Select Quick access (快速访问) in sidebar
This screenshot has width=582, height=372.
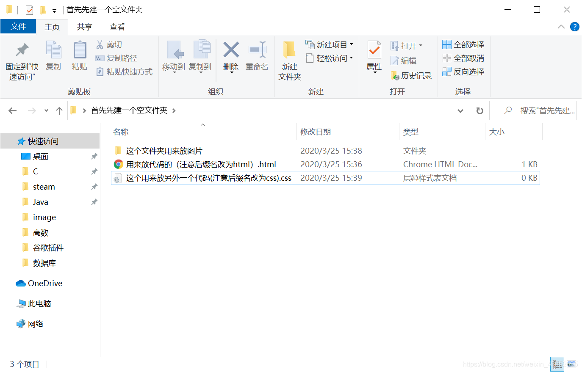pos(50,141)
